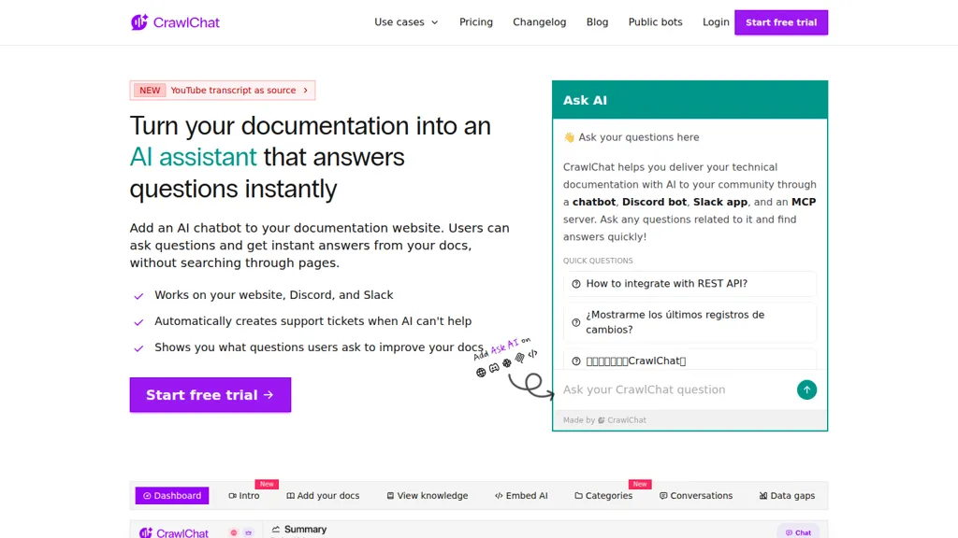Open the Changelog page
Image resolution: width=958 pixels, height=538 pixels.
click(x=540, y=22)
